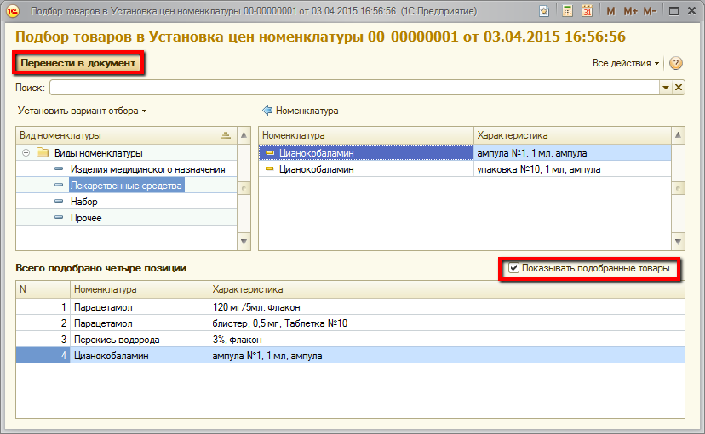Click into the Поиск search field
Viewport: 705px width, 434px height.
click(353, 88)
